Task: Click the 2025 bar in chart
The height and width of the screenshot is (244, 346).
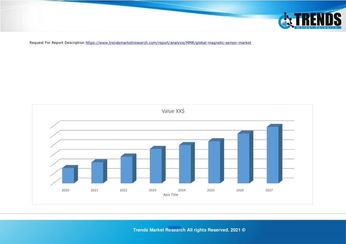Action: (x=216, y=161)
